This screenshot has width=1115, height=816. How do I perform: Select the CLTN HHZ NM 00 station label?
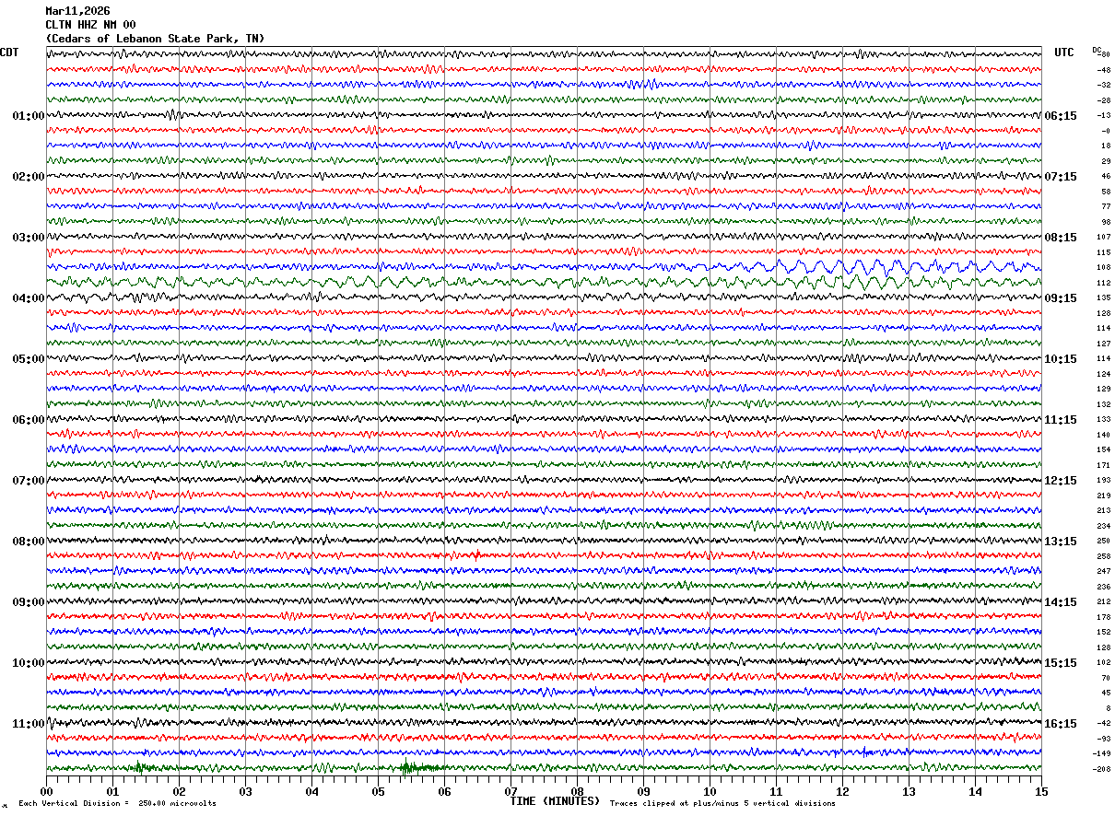(90, 25)
